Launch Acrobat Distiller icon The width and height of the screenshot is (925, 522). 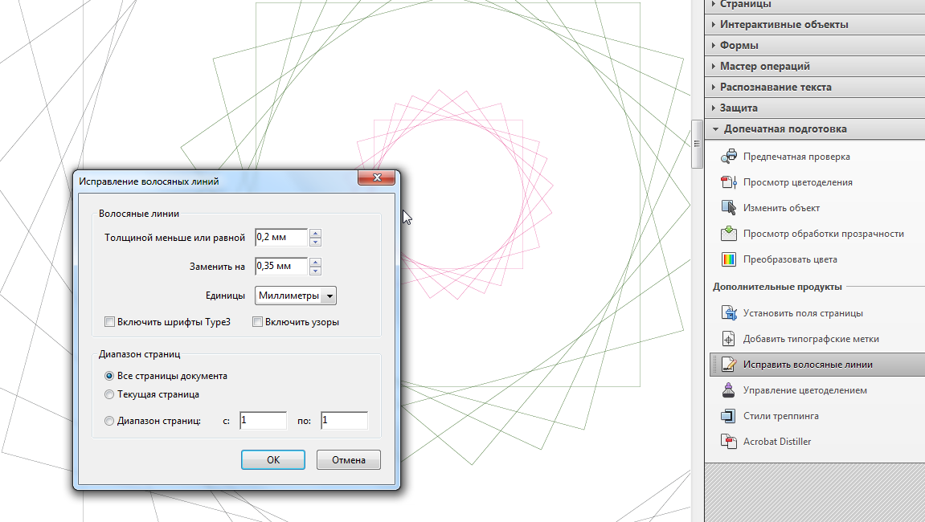[x=729, y=441]
